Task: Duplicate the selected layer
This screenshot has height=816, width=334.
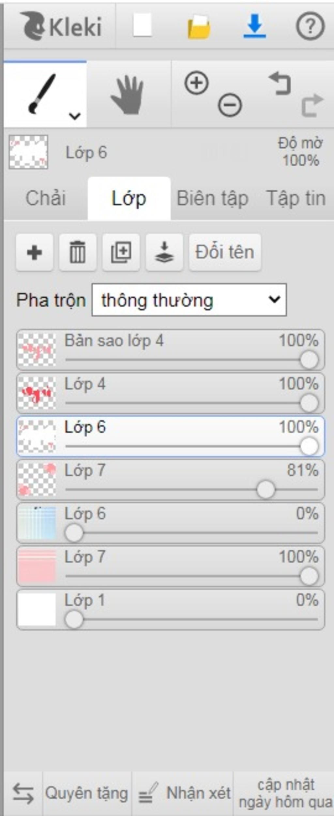Action: [x=121, y=252]
